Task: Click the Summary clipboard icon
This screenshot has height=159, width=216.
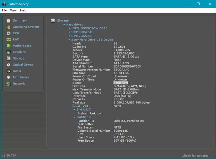Action: [9, 21]
